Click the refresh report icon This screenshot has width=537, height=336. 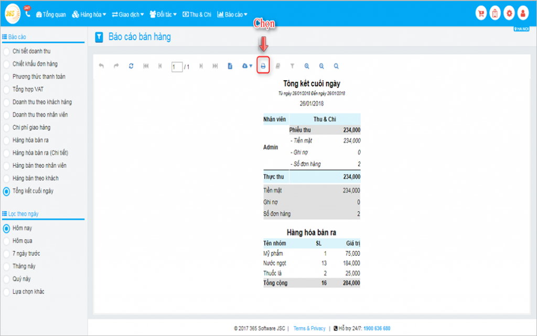pyautogui.click(x=131, y=66)
